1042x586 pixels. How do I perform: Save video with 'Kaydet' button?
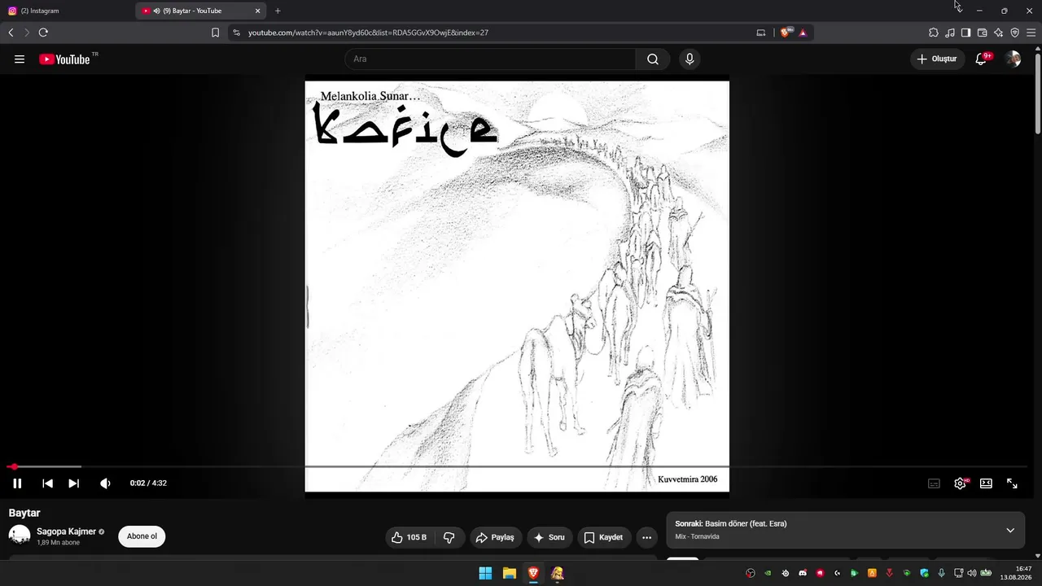click(x=604, y=537)
